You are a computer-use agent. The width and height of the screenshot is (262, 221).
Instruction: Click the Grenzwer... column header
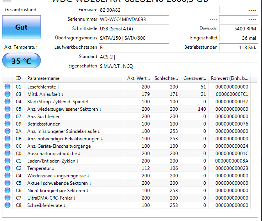194,78
